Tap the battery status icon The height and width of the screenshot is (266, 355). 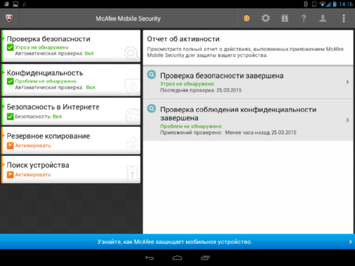[x=334, y=4]
